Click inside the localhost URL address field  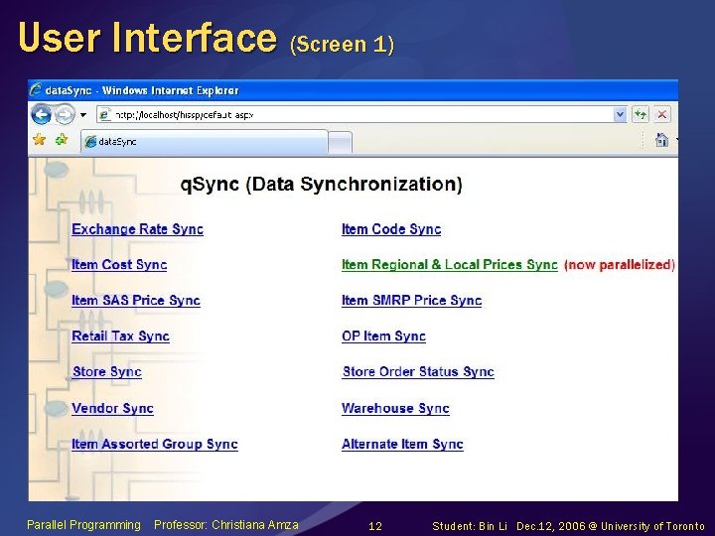[360, 115]
